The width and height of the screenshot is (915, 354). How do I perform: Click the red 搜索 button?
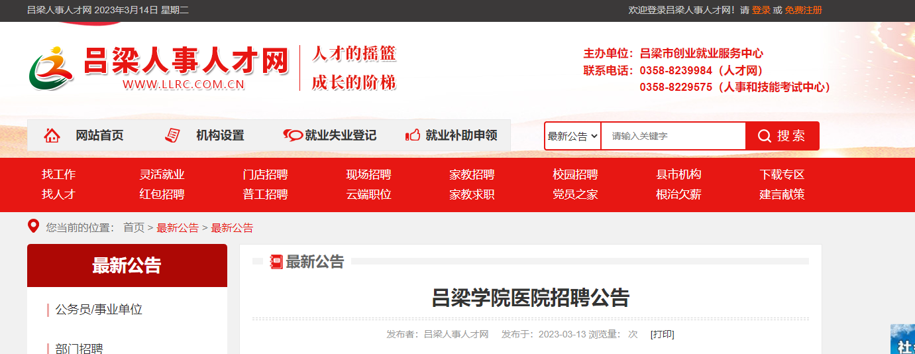point(782,136)
